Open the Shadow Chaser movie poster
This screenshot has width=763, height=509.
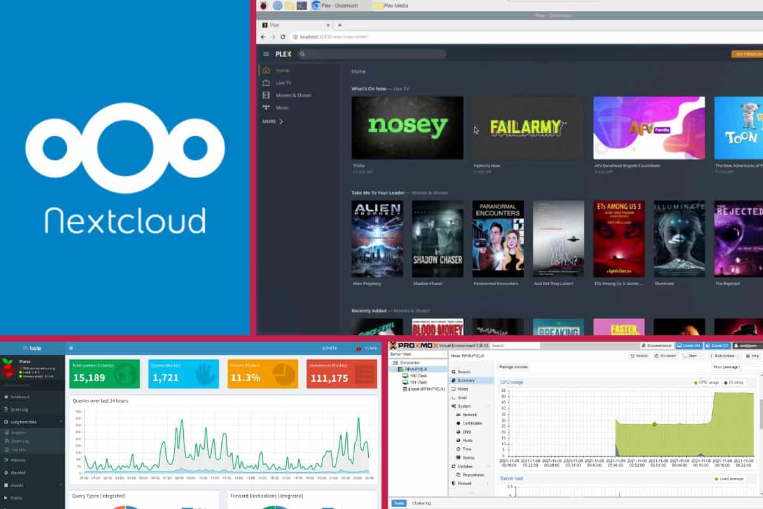(437, 239)
